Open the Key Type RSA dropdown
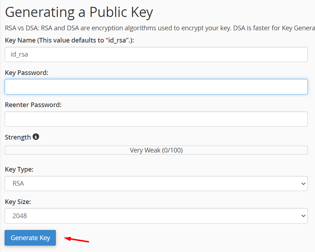This screenshot has width=315, height=252. pyautogui.click(x=156, y=184)
